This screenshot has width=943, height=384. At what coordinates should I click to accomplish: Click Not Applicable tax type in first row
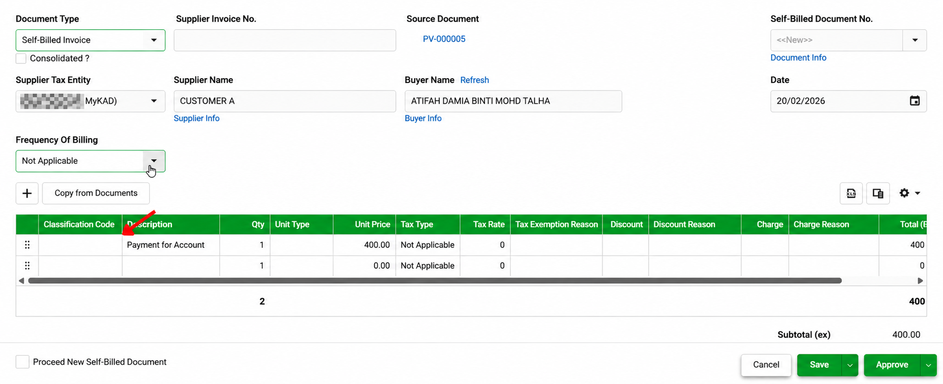tap(428, 245)
